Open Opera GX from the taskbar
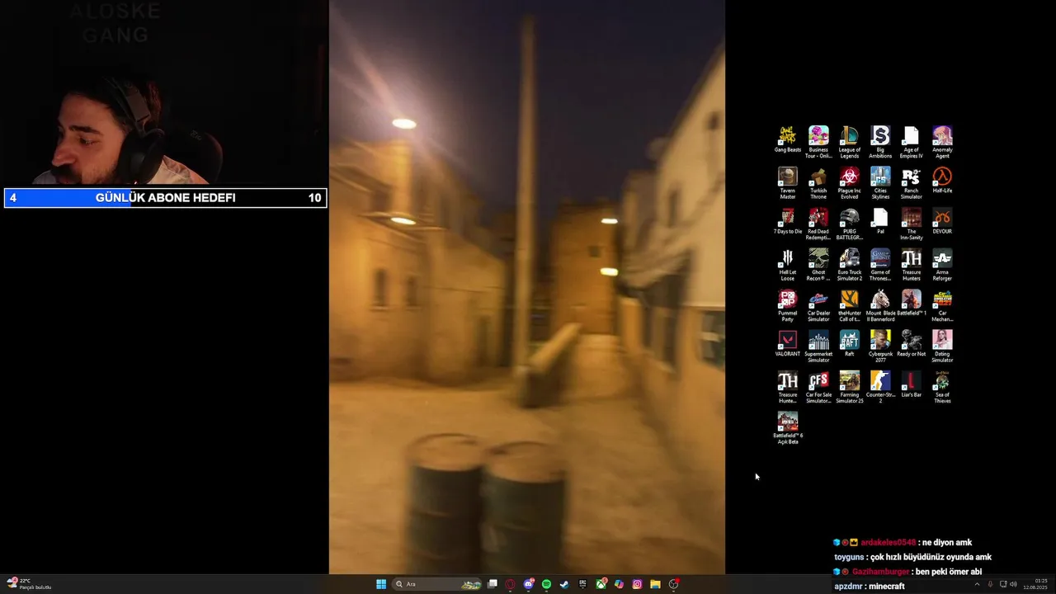The height and width of the screenshot is (594, 1056). tap(511, 584)
